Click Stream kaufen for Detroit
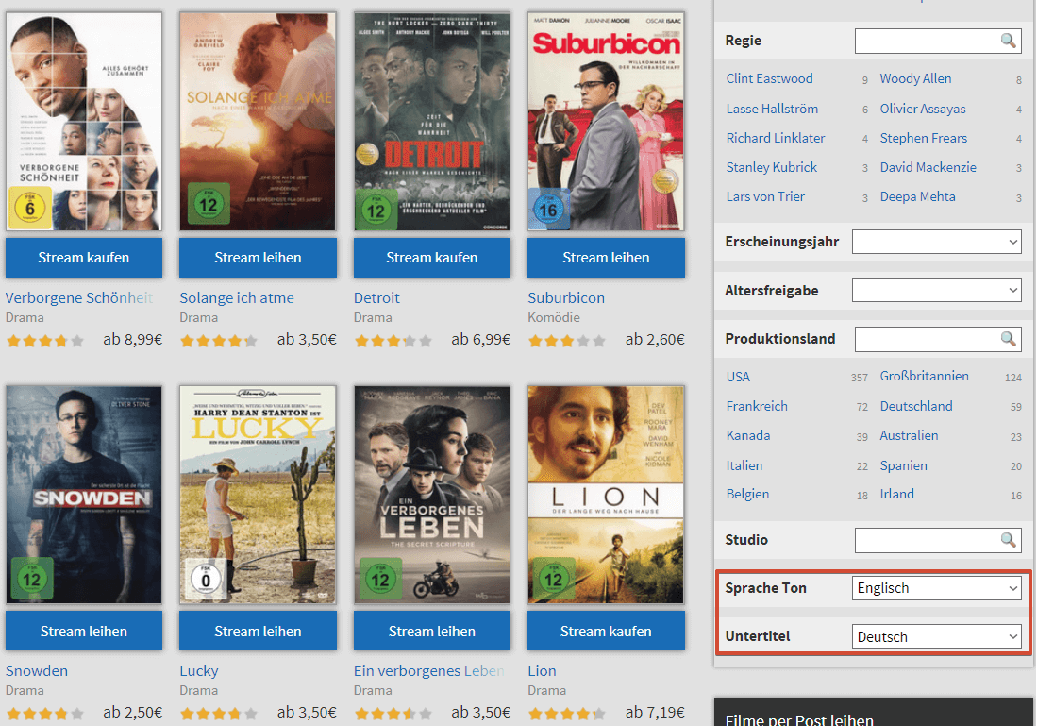The width and height of the screenshot is (1037, 726). (x=432, y=258)
